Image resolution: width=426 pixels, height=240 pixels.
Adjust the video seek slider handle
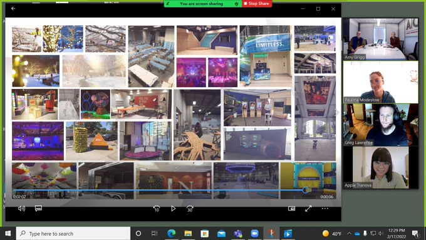pos(305,190)
